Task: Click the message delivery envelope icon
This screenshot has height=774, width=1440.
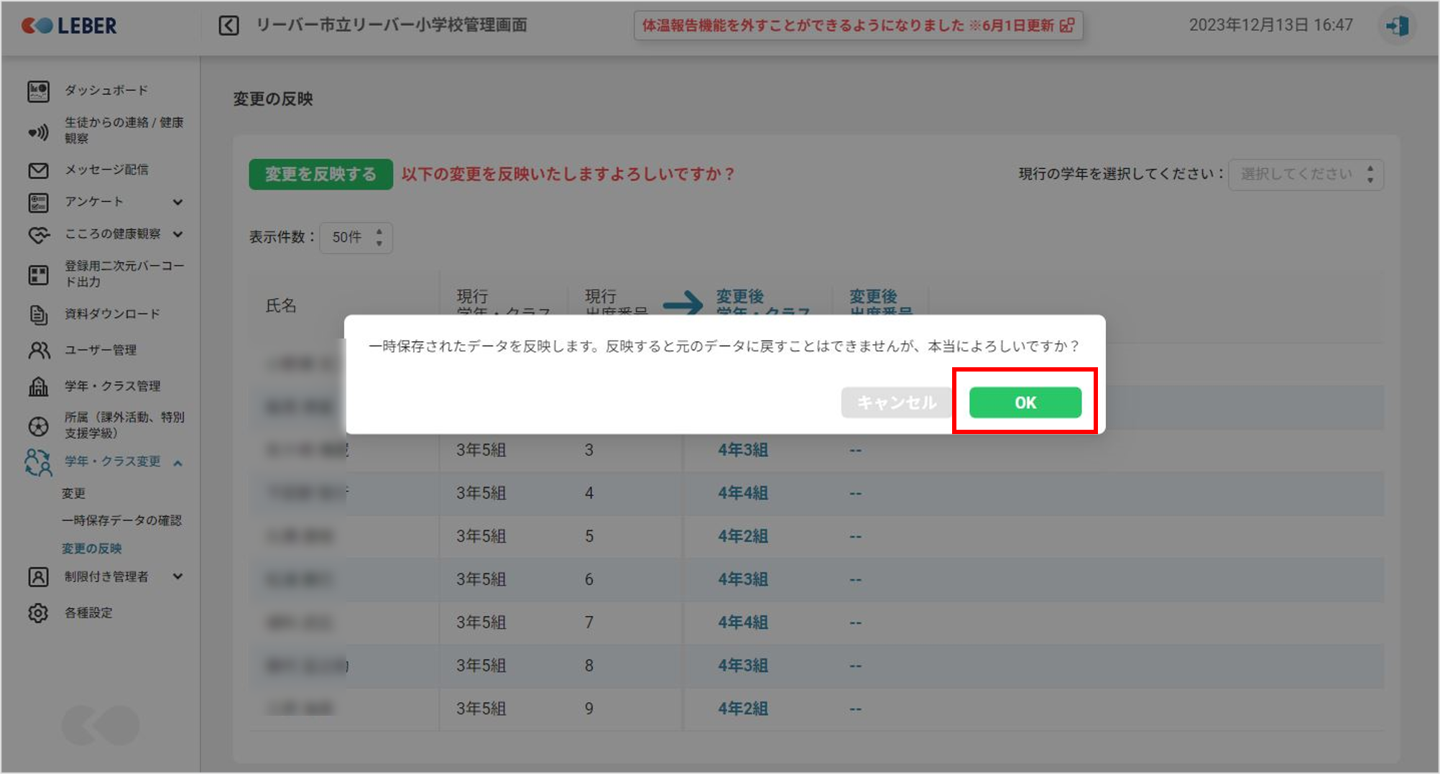Action: pyautogui.click(x=38, y=170)
